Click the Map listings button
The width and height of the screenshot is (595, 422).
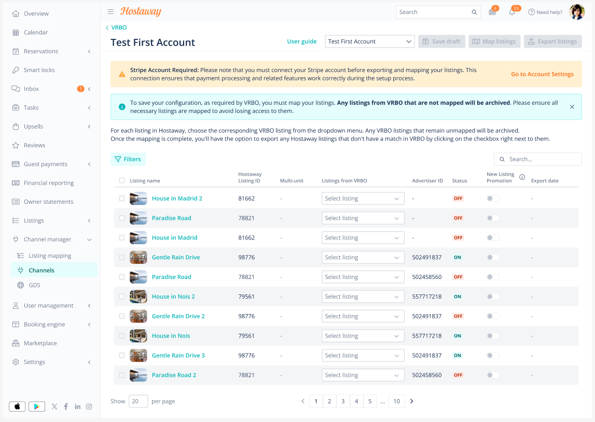click(x=494, y=41)
